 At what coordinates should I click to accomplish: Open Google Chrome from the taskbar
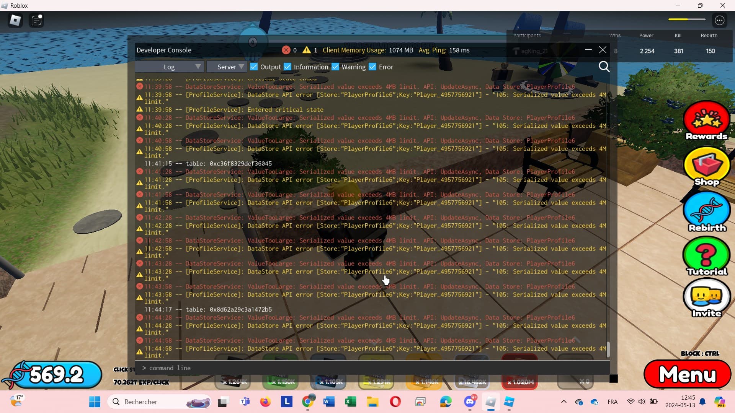(x=308, y=402)
